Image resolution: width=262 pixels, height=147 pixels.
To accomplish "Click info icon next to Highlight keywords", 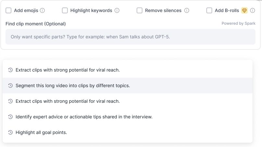I will [x=117, y=10].
